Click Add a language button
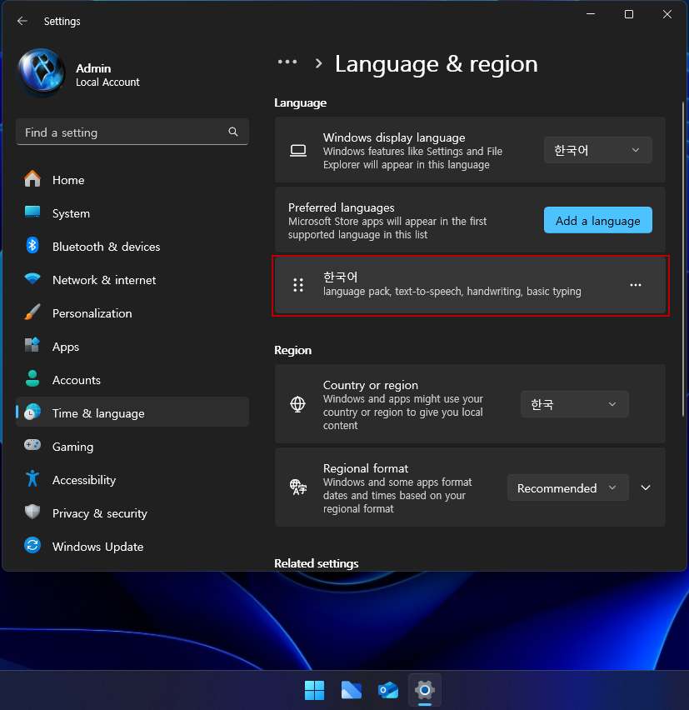 pos(597,221)
